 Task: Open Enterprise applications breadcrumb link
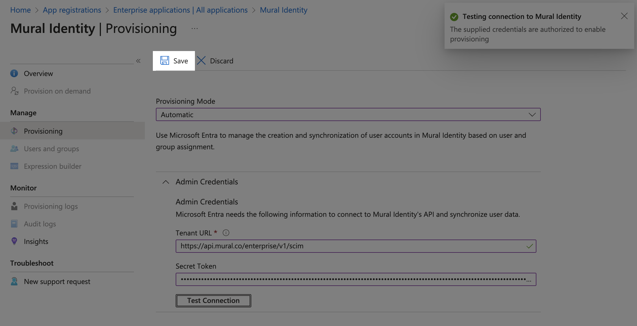(180, 10)
